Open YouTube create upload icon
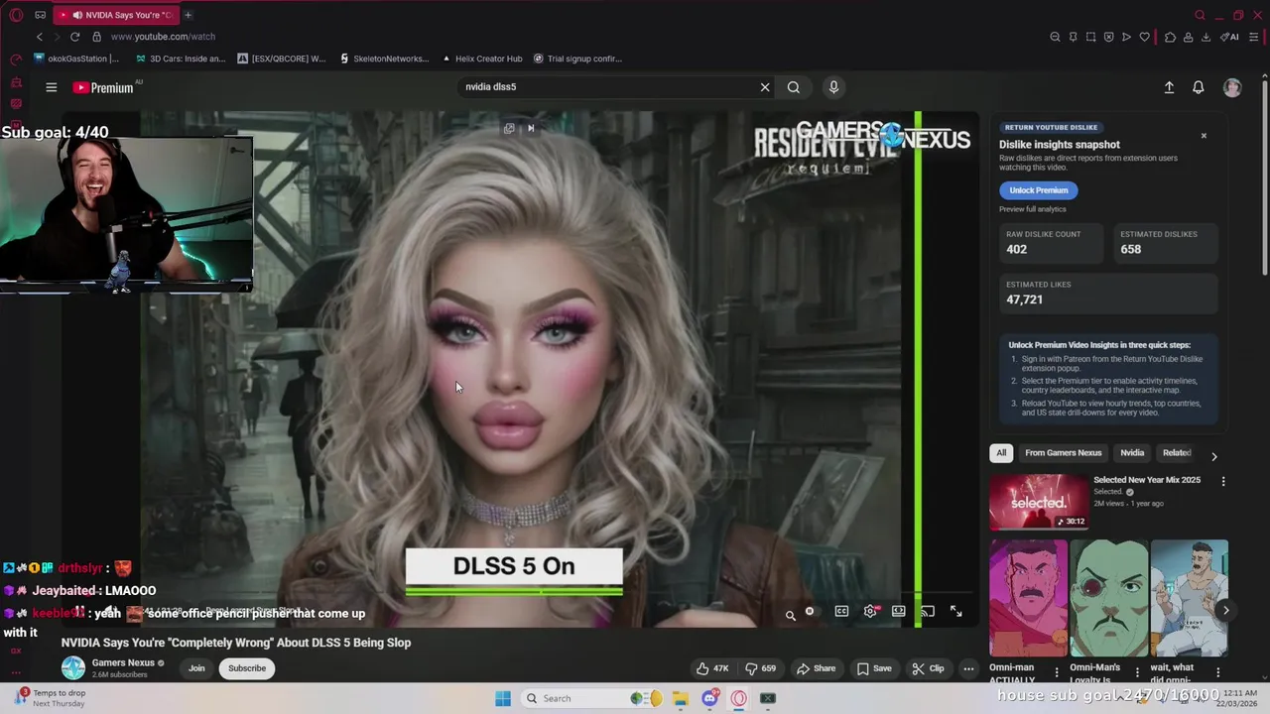 1169,87
